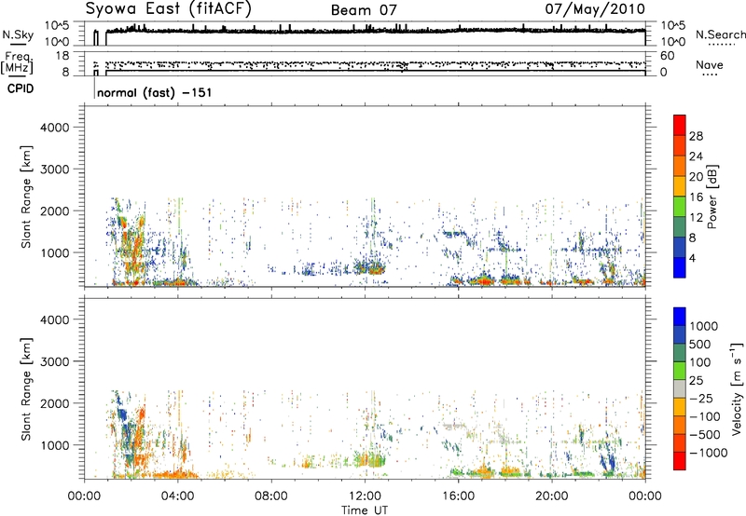Click the date '07/May/2010'

point(595,9)
